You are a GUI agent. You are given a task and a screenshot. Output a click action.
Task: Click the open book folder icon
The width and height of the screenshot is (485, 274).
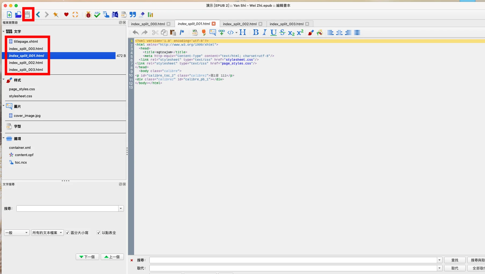pyautogui.click(x=18, y=15)
